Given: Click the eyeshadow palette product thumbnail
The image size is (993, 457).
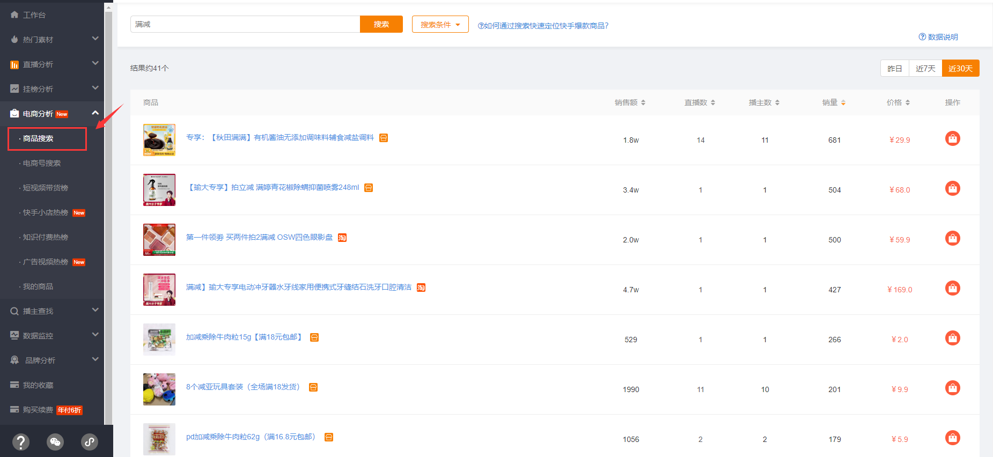Looking at the screenshot, I should coord(159,240).
